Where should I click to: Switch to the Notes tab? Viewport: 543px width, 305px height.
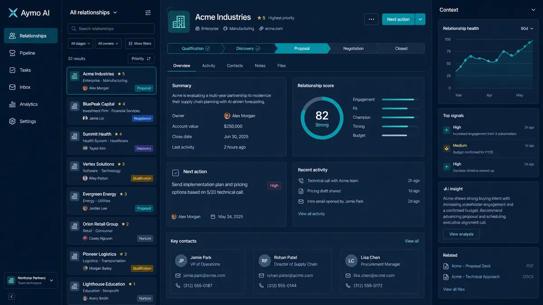click(x=260, y=66)
